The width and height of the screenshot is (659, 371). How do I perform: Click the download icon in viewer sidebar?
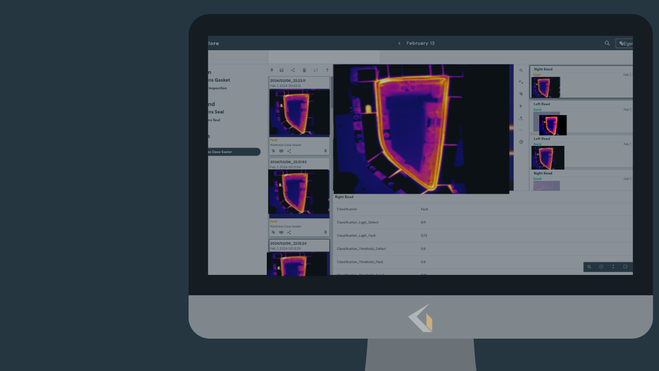click(521, 118)
